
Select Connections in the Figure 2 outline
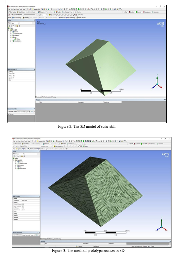16,35
